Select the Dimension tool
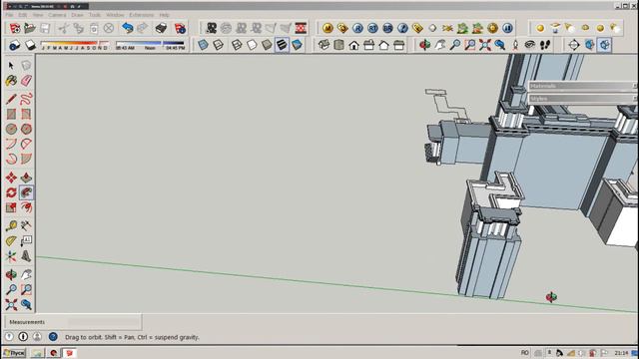 [x=26, y=226]
